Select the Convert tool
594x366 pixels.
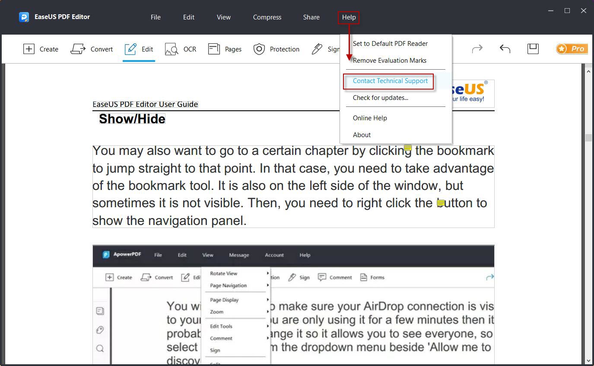92,49
